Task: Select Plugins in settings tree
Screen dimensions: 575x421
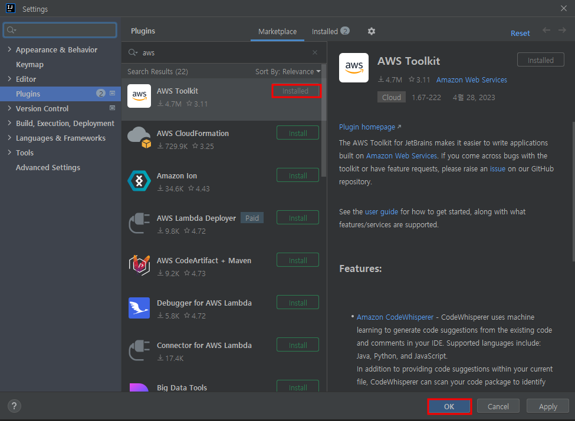Action: pos(61,94)
